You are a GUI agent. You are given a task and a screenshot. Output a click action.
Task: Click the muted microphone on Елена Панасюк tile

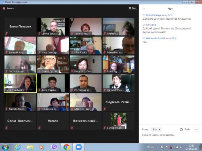6,33
